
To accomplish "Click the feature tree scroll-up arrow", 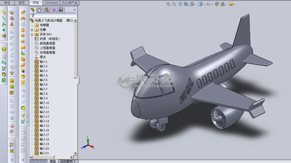I will click(75, 21).
